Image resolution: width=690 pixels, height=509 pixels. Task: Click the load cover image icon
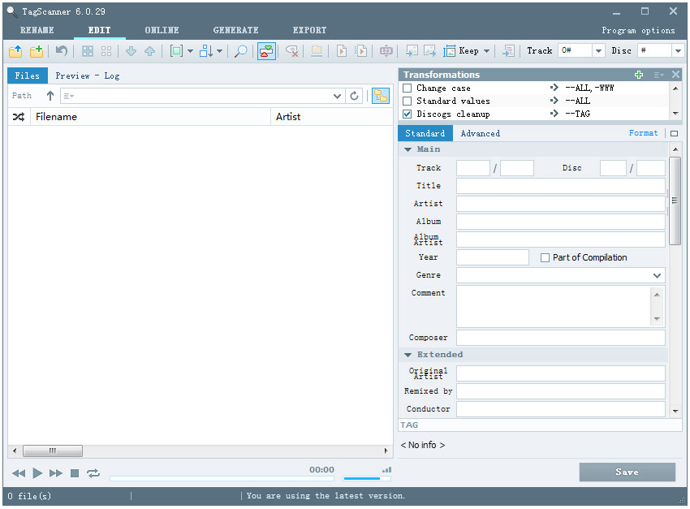coord(412,51)
